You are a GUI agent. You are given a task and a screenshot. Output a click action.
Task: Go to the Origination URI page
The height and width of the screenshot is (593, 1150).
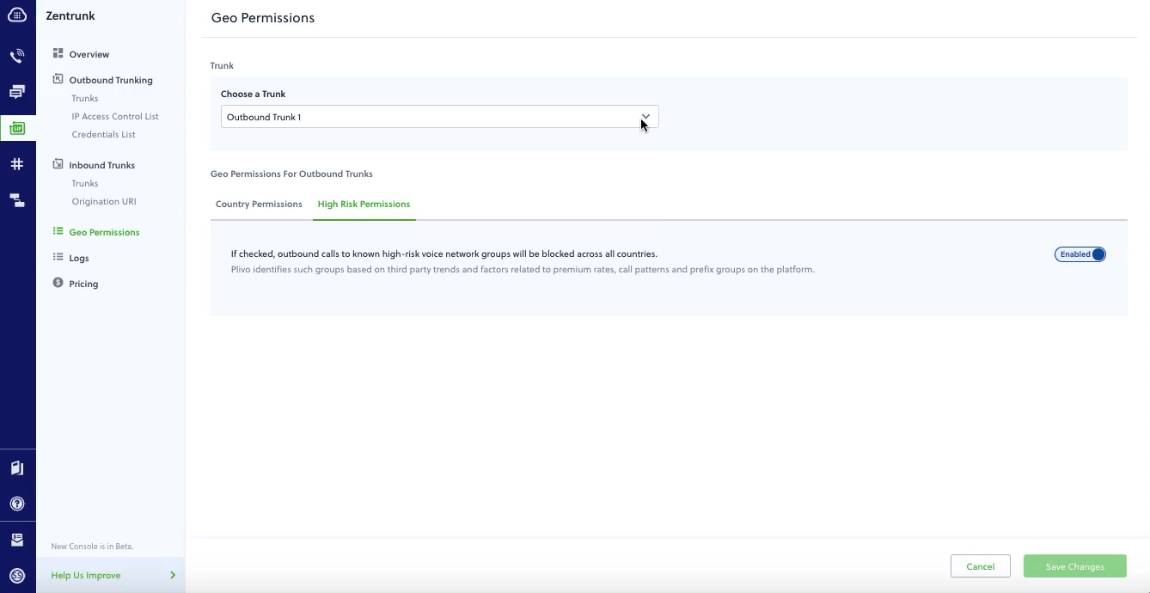[104, 202]
